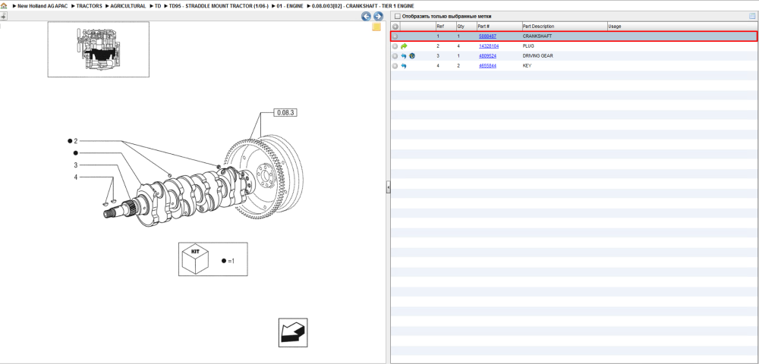Sort table by Ref column header
The height and width of the screenshot is (364, 759).
click(x=445, y=27)
